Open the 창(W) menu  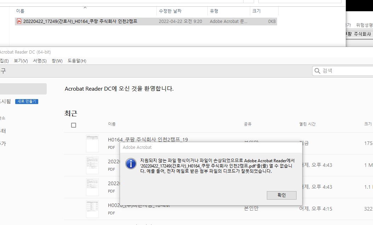tap(57, 61)
